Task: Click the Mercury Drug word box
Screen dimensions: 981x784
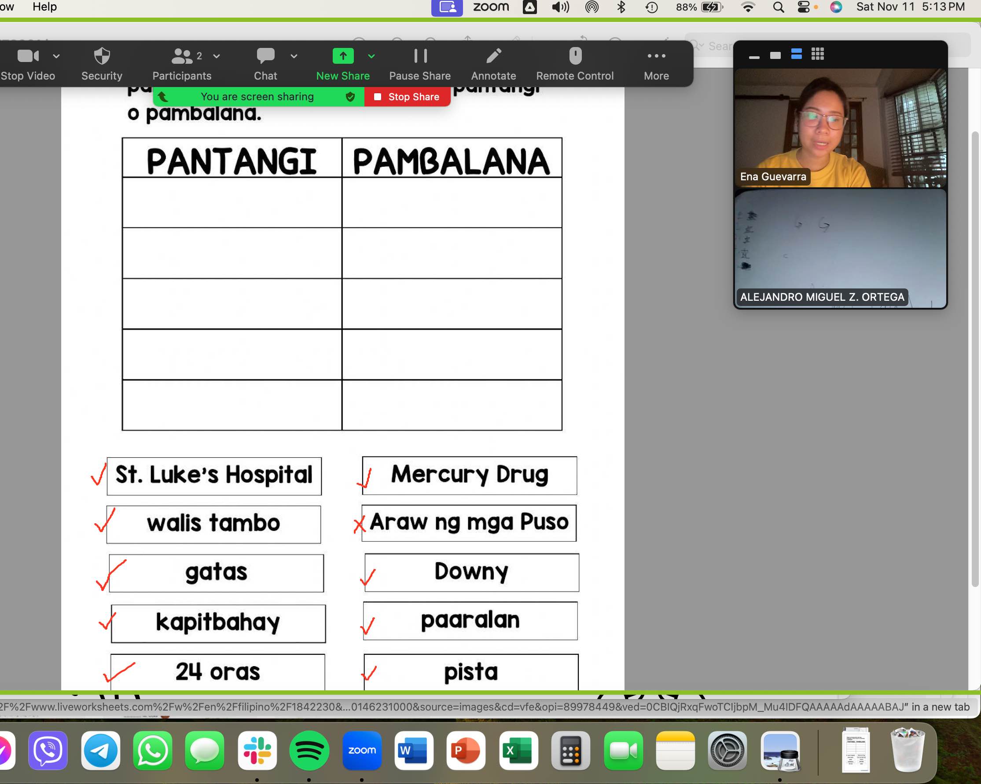Action: 470,476
